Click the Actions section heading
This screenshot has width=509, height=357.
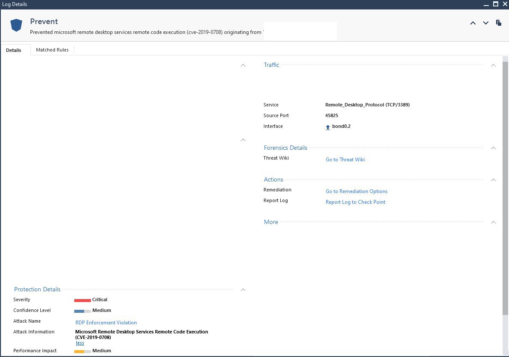tap(273, 179)
